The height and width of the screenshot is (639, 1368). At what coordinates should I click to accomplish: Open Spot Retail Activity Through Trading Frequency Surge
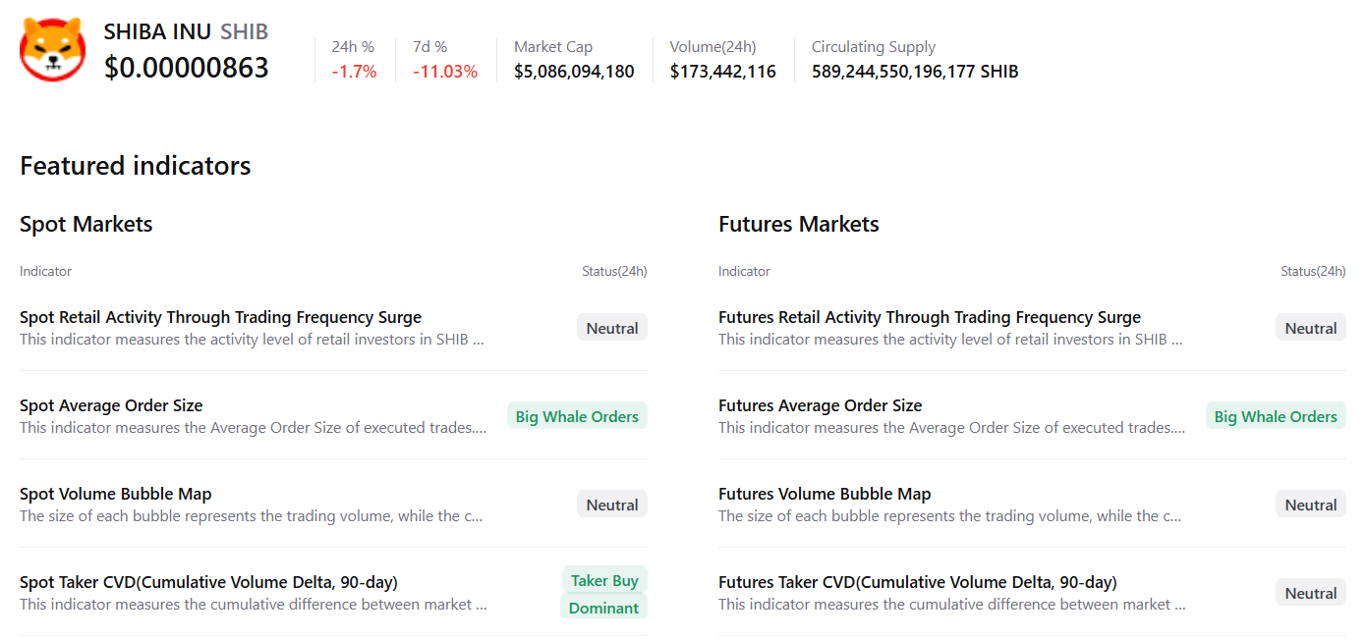tap(220, 317)
